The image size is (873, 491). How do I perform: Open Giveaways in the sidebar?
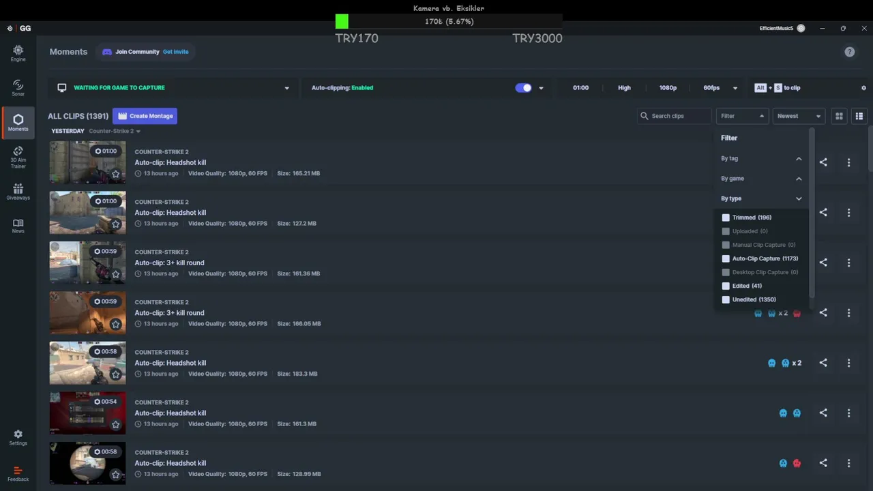[x=18, y=192]
